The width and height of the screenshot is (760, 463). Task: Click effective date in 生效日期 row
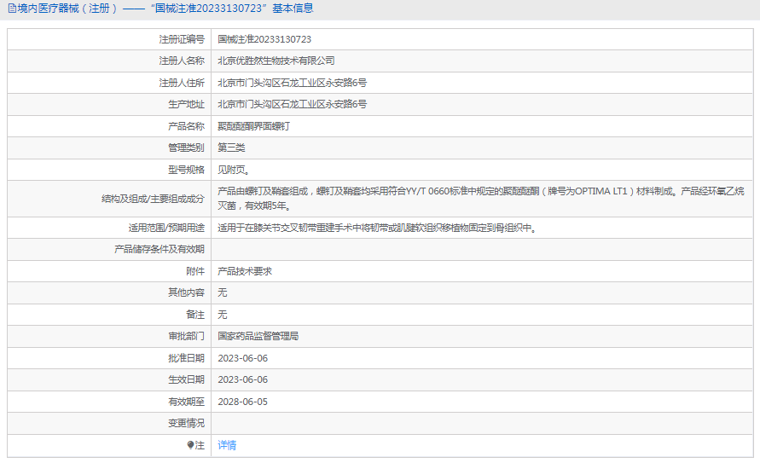pyautogui.click(x=243, y=379)
